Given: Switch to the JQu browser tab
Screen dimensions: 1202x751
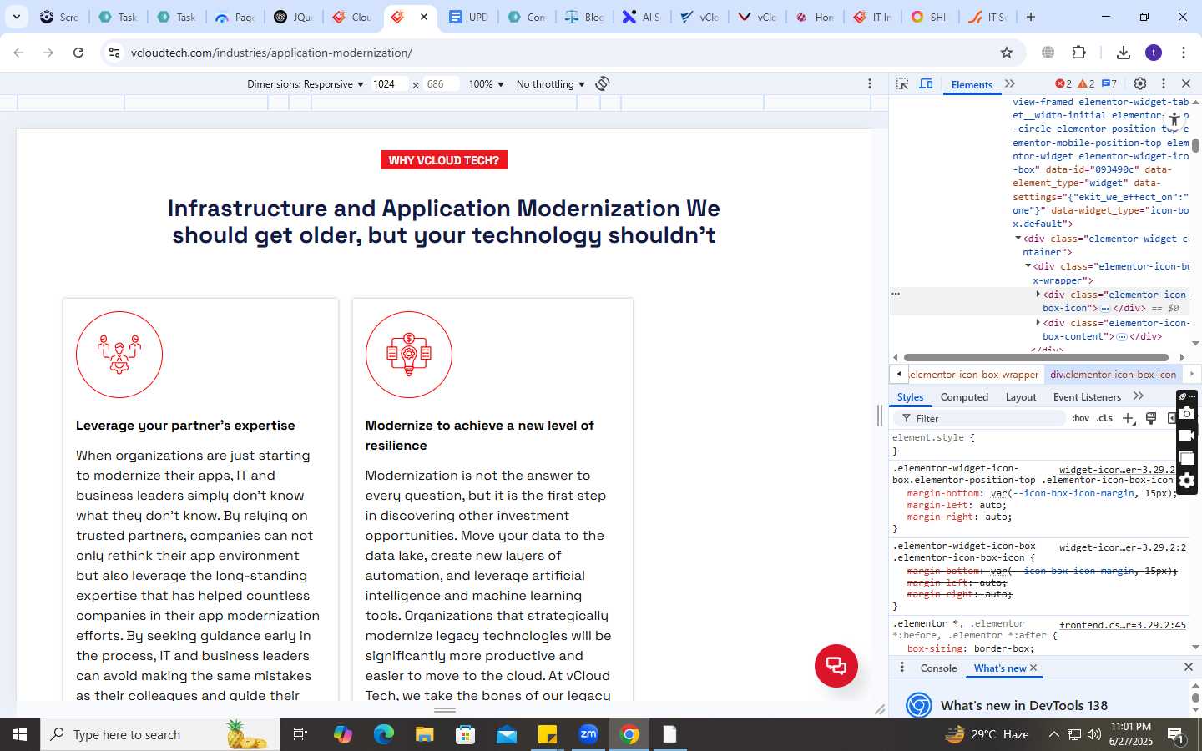Looking at the screenshot, I should (294, 17).
